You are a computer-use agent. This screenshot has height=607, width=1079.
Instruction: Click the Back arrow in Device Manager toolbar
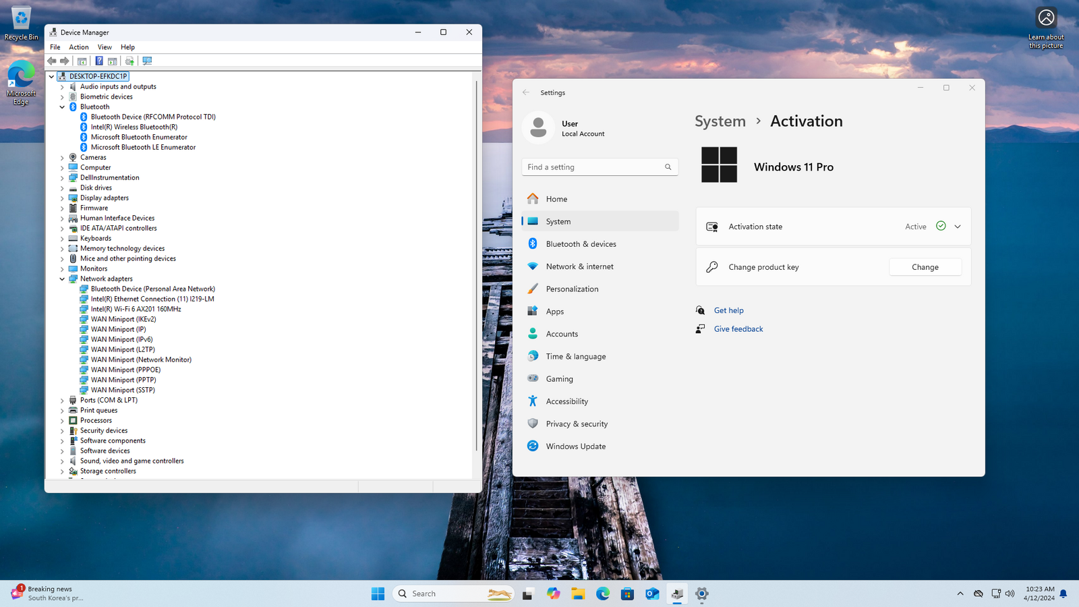[x=52, y=61]
